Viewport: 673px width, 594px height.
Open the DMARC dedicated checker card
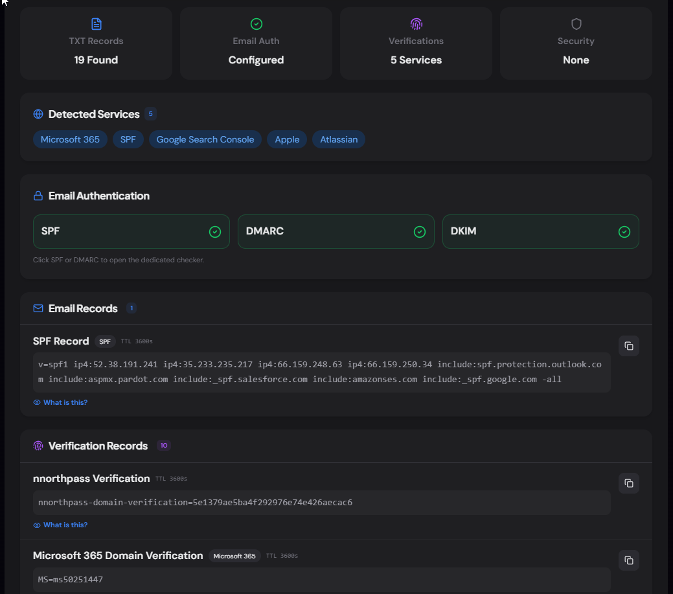[x=336, y=232]
